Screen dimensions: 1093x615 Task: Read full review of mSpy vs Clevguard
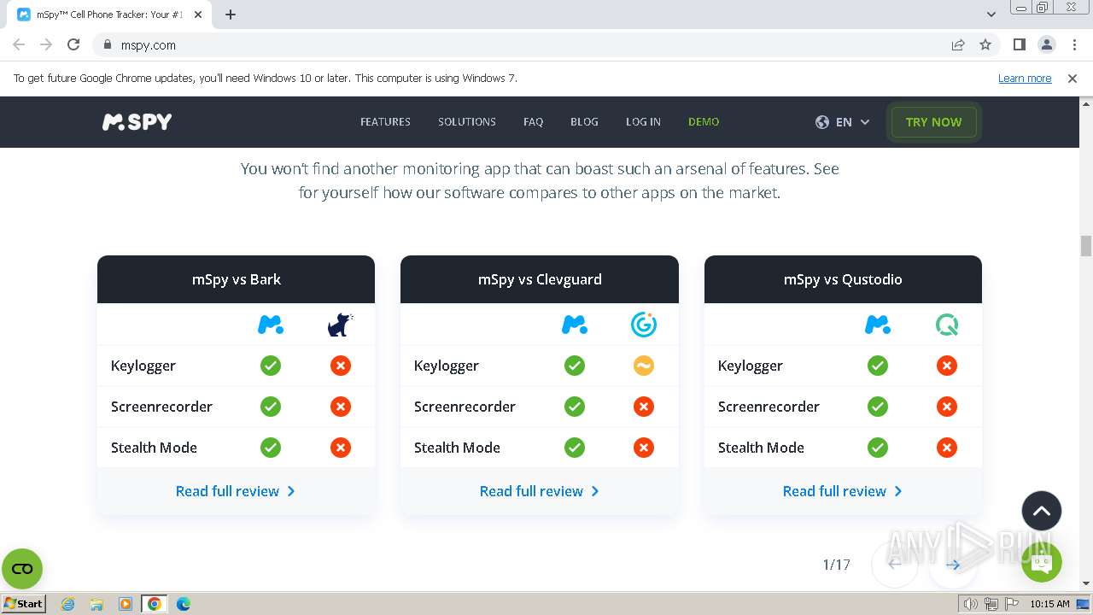point(540,491)
